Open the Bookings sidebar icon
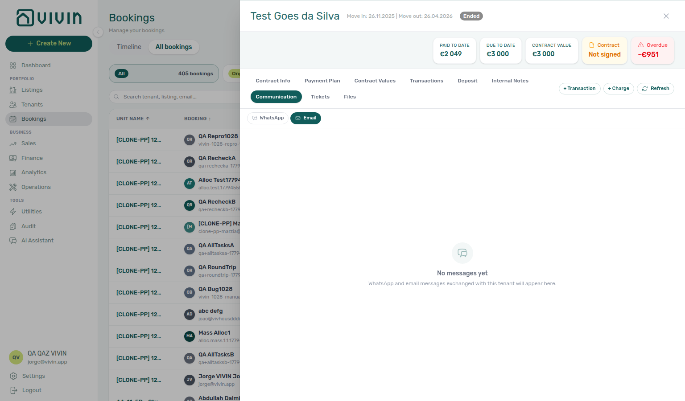685x401 pixels. click(13, 119)
